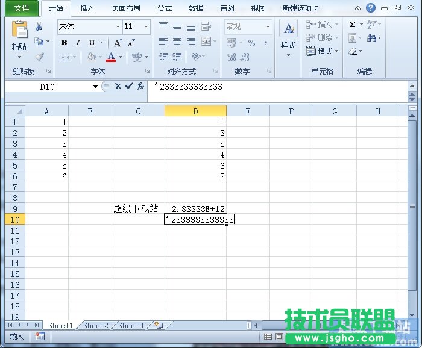Click the accounting currency format icon
Screen dimensions: 422x348
pos(231,43)
